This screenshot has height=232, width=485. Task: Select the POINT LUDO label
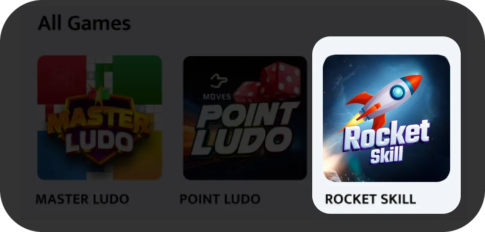click(220, 199)
